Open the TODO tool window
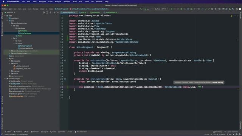The width and height of the screenshot is (242, 136). pyautogui.click(x=8, y=132)
